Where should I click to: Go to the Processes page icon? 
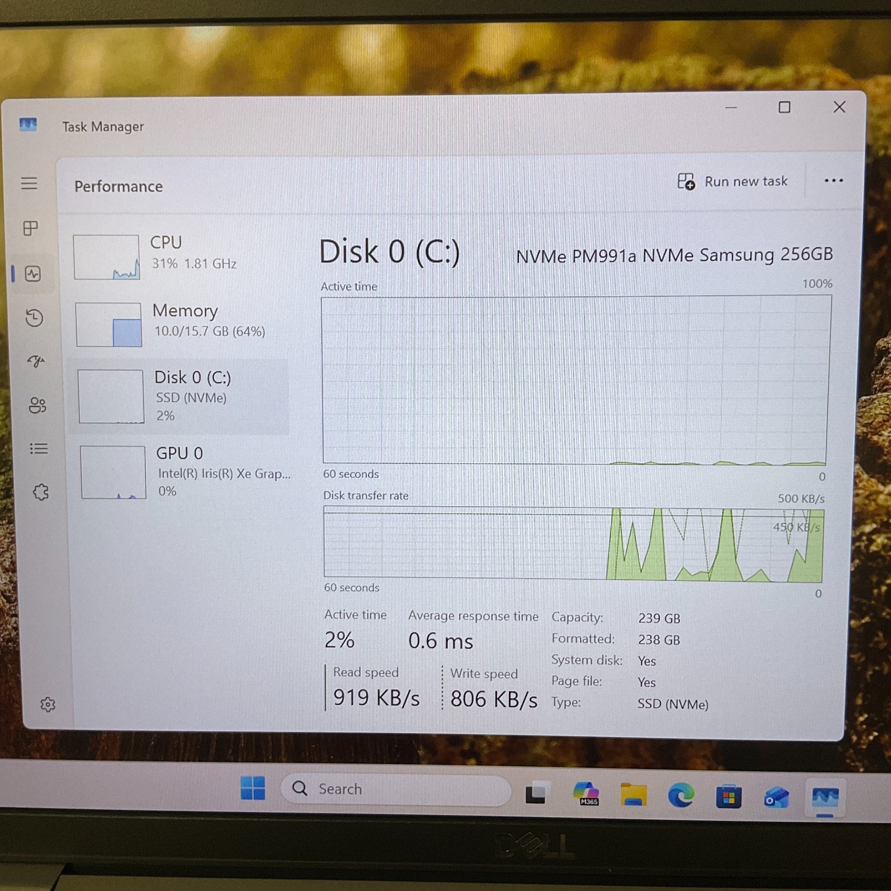tap(31, 228)
